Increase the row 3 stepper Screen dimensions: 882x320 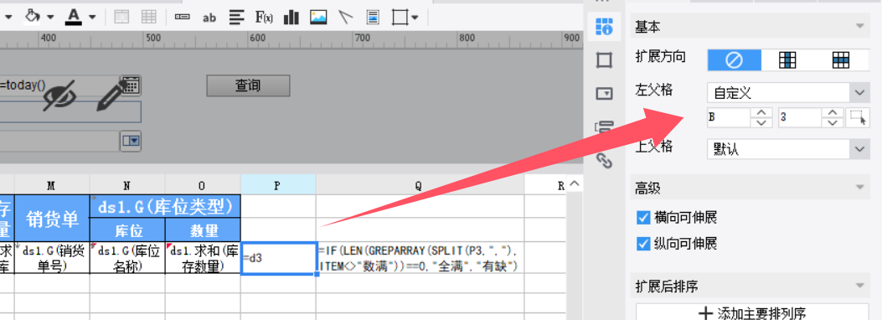tap(833, 113)
